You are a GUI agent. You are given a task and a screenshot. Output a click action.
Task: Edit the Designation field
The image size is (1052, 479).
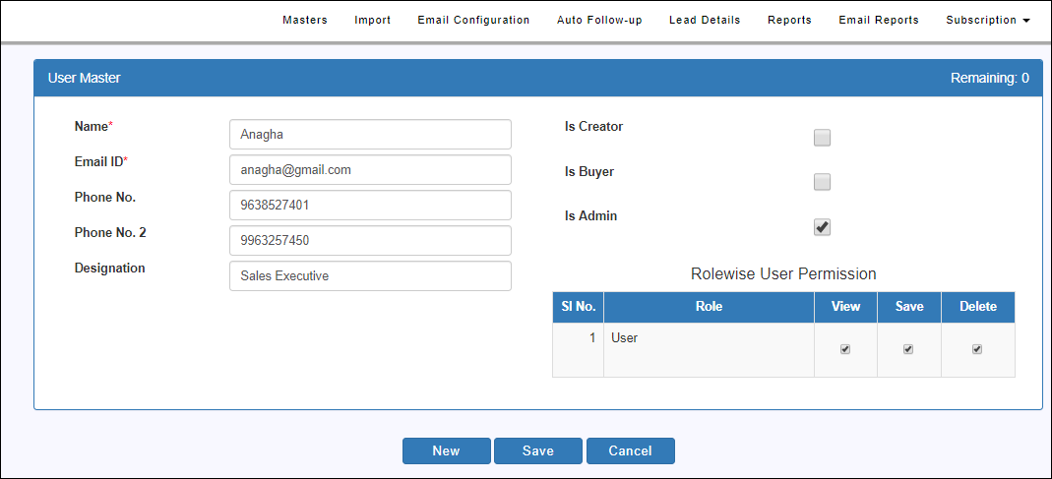[370, 275]
